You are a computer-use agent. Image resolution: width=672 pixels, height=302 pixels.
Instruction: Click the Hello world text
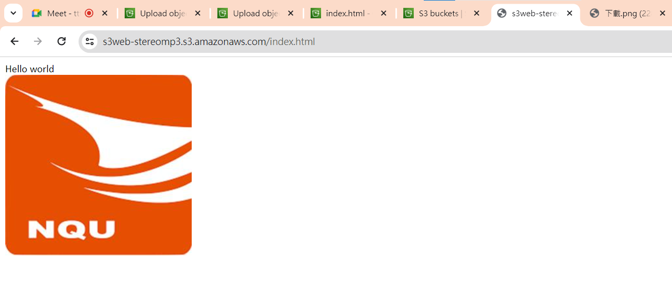[30, 69]
